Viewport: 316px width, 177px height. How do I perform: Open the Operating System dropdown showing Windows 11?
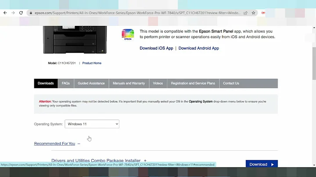(x=92, y=124)
